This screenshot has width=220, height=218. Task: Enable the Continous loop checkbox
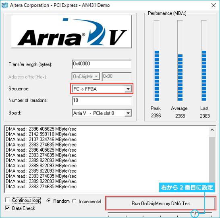point(7,200)
